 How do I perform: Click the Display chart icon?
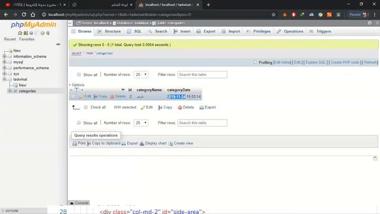(x=142, y=143)
